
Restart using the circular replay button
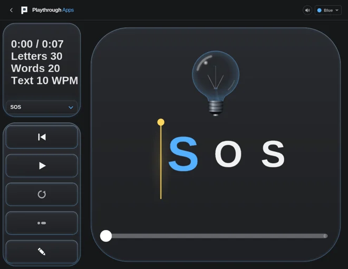click(42, 194)
